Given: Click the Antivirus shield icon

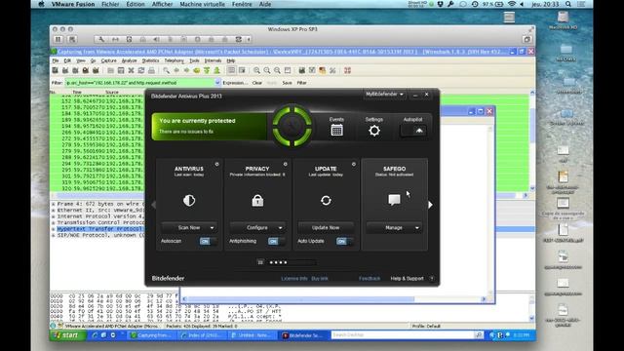Looking at the screenshot, I should click(x=189, y=200).
